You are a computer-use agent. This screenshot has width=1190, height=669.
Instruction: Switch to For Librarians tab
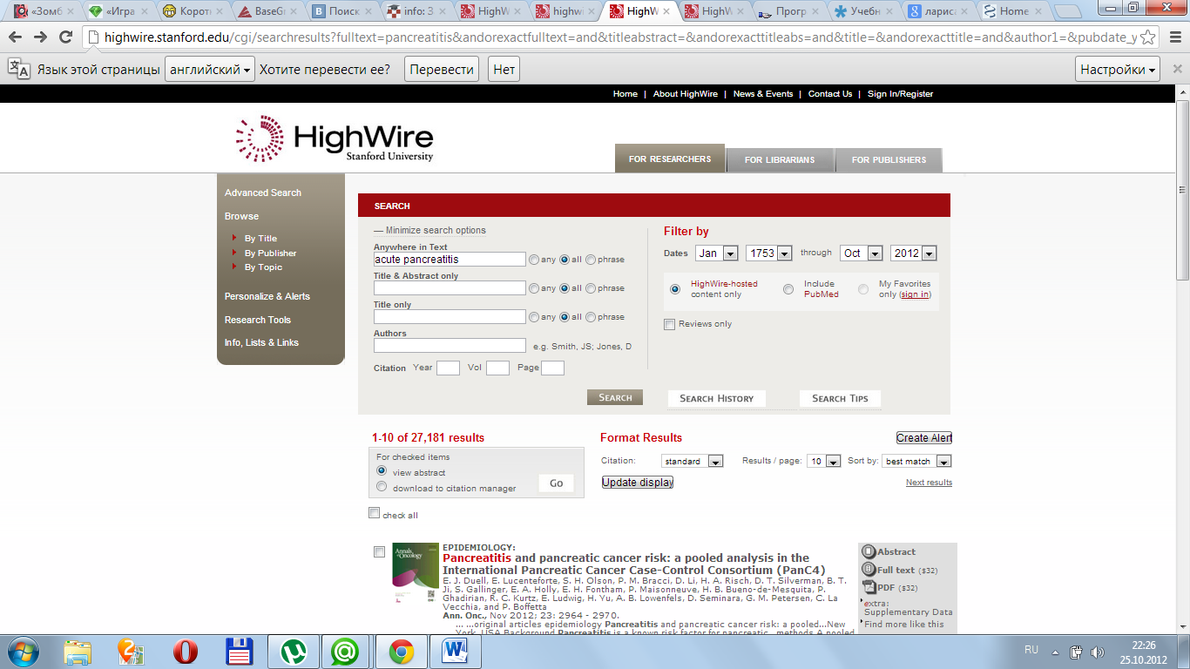click(780, 159)
